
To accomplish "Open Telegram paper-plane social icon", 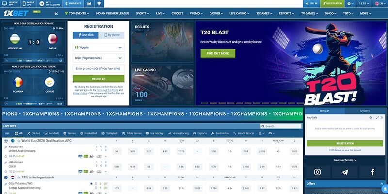I will click(x=345, y=172).
